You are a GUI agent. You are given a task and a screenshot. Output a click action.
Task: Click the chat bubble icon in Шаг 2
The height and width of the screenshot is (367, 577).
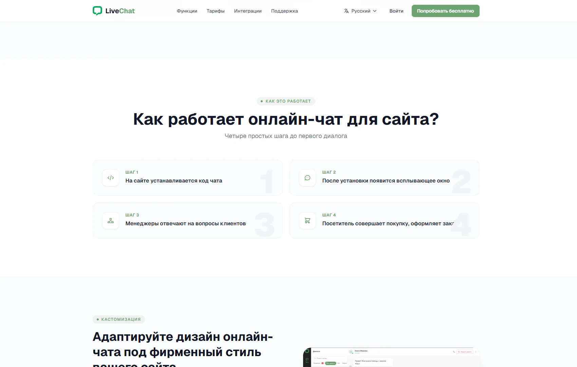[308, 178]
